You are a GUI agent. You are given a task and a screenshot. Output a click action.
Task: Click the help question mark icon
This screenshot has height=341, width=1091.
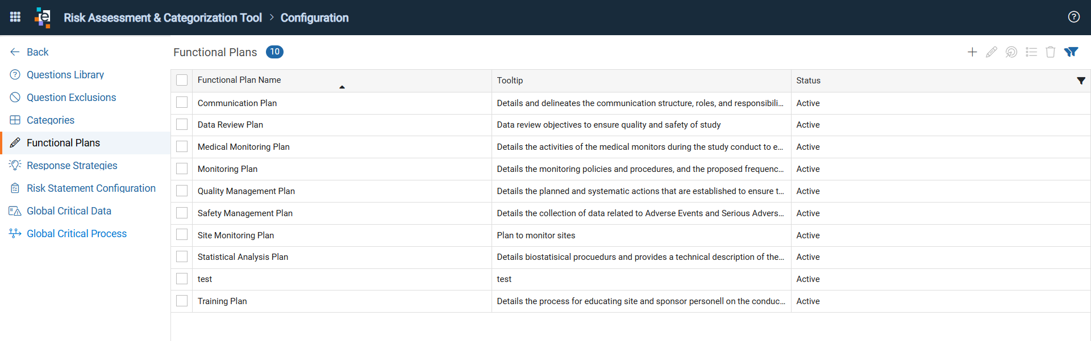(1073, 17)
